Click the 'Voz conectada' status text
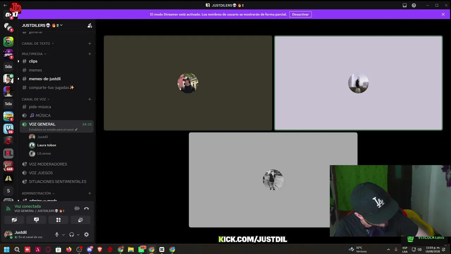Viewport: 451px width, 254px height. tap(27, 206)
